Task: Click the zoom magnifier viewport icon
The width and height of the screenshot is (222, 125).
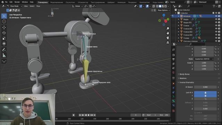Action: click(168, 28)
